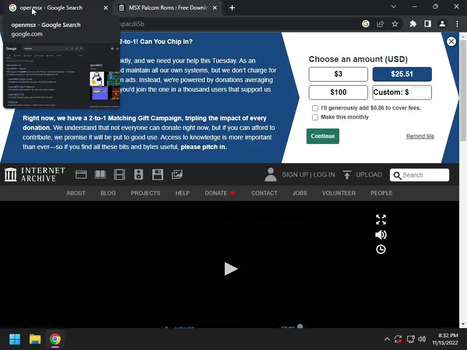Image resolution: width=467 pixels, height=350 pixels.
Task: Go to Internet Archive home logo
Action: coord(35,175)
